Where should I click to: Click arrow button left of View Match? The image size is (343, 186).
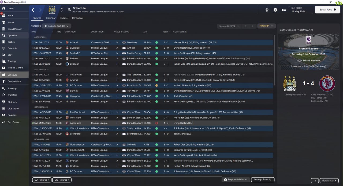click(315, 181)
